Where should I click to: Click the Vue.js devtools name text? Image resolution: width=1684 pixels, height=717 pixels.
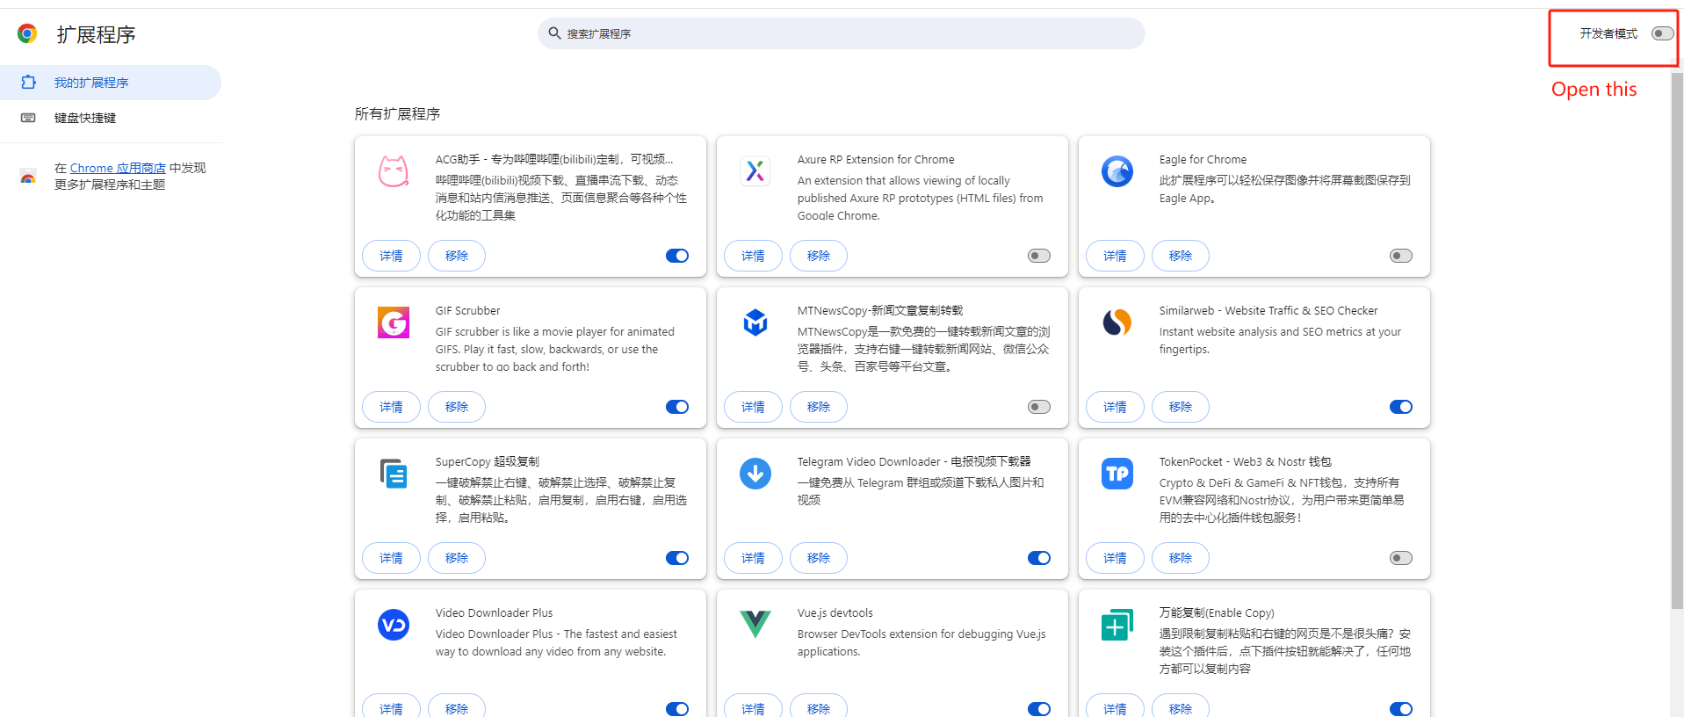click(835, 612)
